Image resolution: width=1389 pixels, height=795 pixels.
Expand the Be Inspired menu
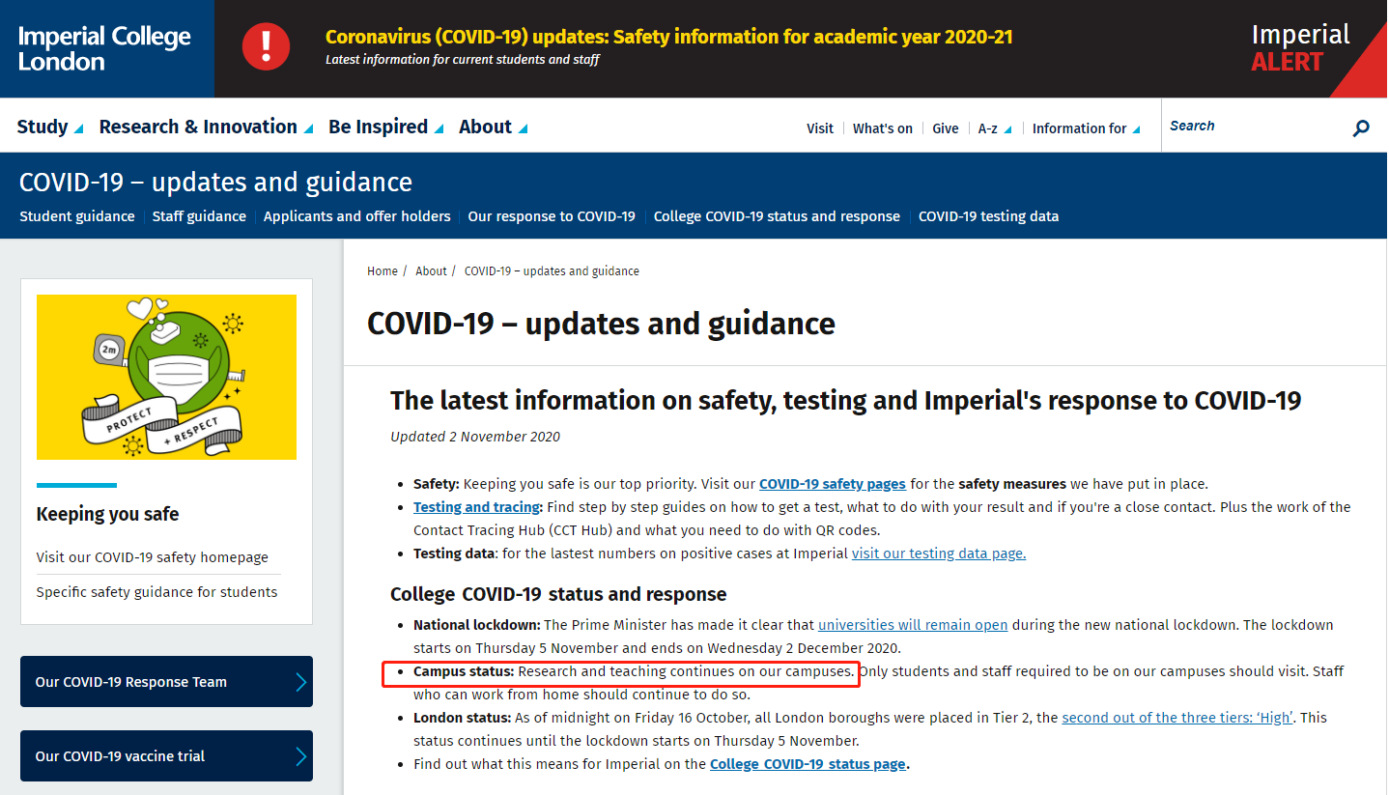pyautogui.click(x=386, y=127)
